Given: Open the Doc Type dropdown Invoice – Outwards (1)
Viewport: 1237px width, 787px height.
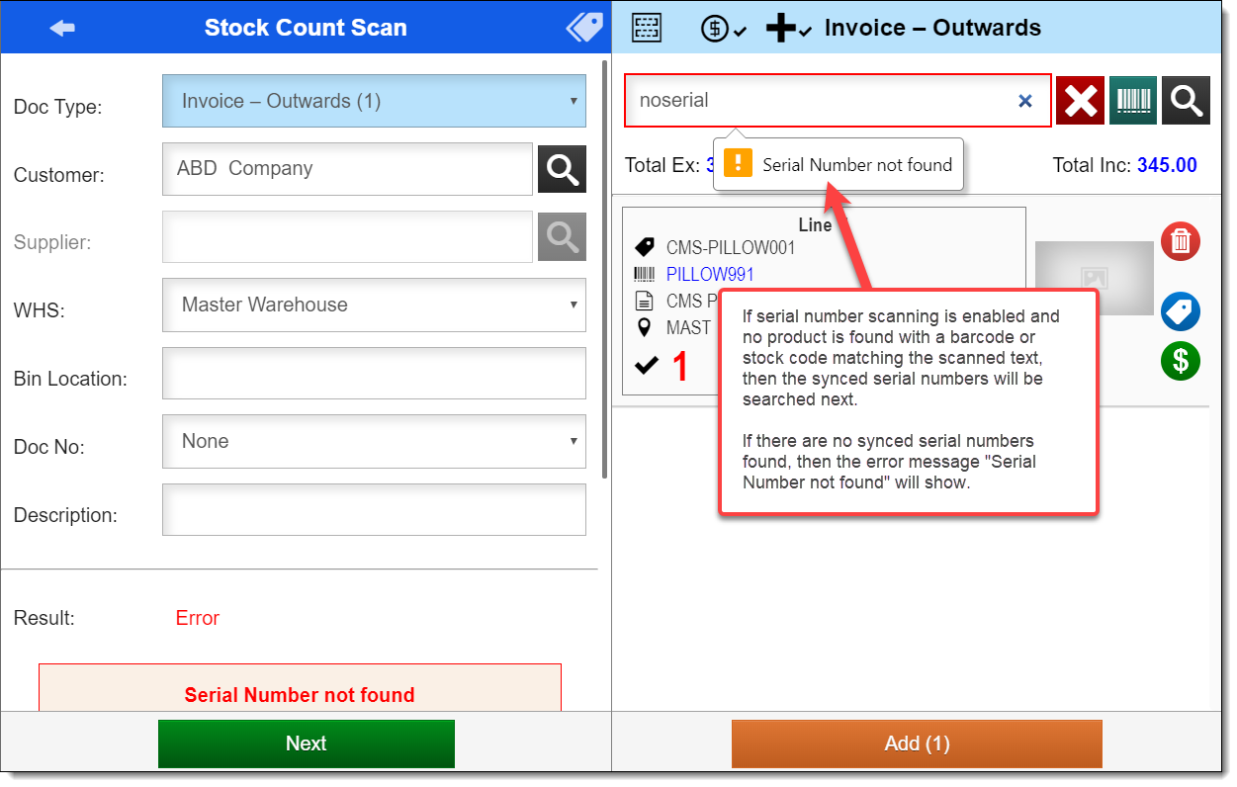Looking at the screenshot, I should pyautogui.click(x=374, y=101).
